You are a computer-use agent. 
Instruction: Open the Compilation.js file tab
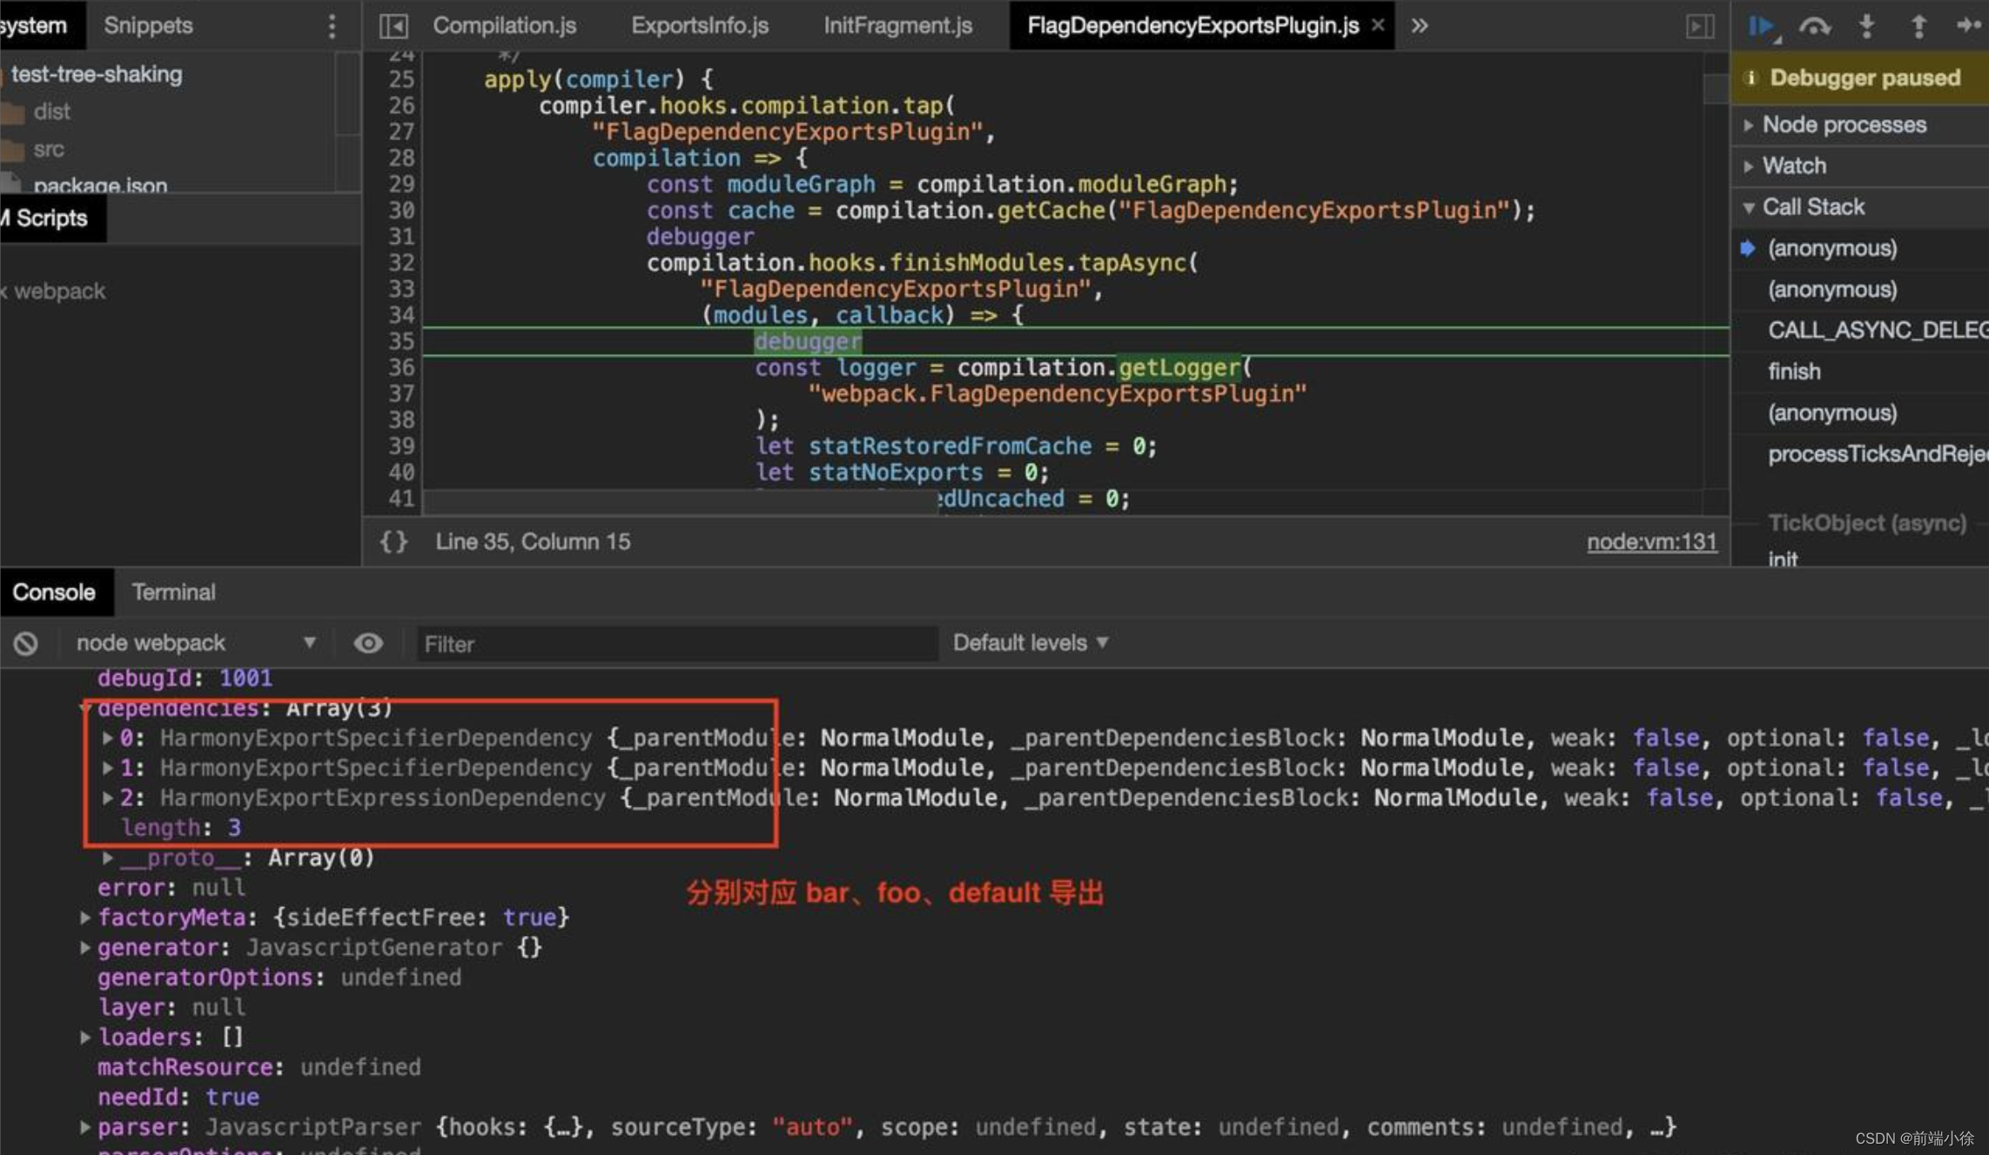[504, 26]
